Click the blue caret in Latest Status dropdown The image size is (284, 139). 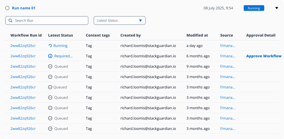coord(140,20)
